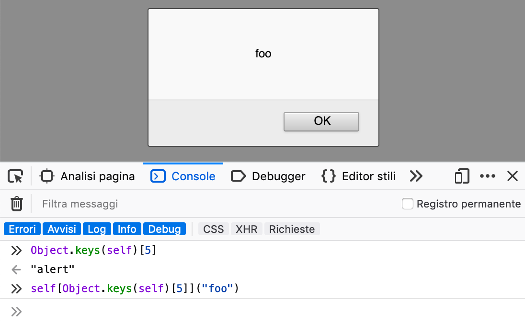This screenshot has height=327, width=525.
Task: Toggle the Debug filter
Action: tap(164, 229)
